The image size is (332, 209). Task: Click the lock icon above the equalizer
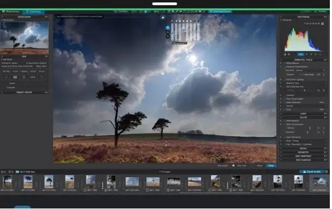tap(163, 17)
